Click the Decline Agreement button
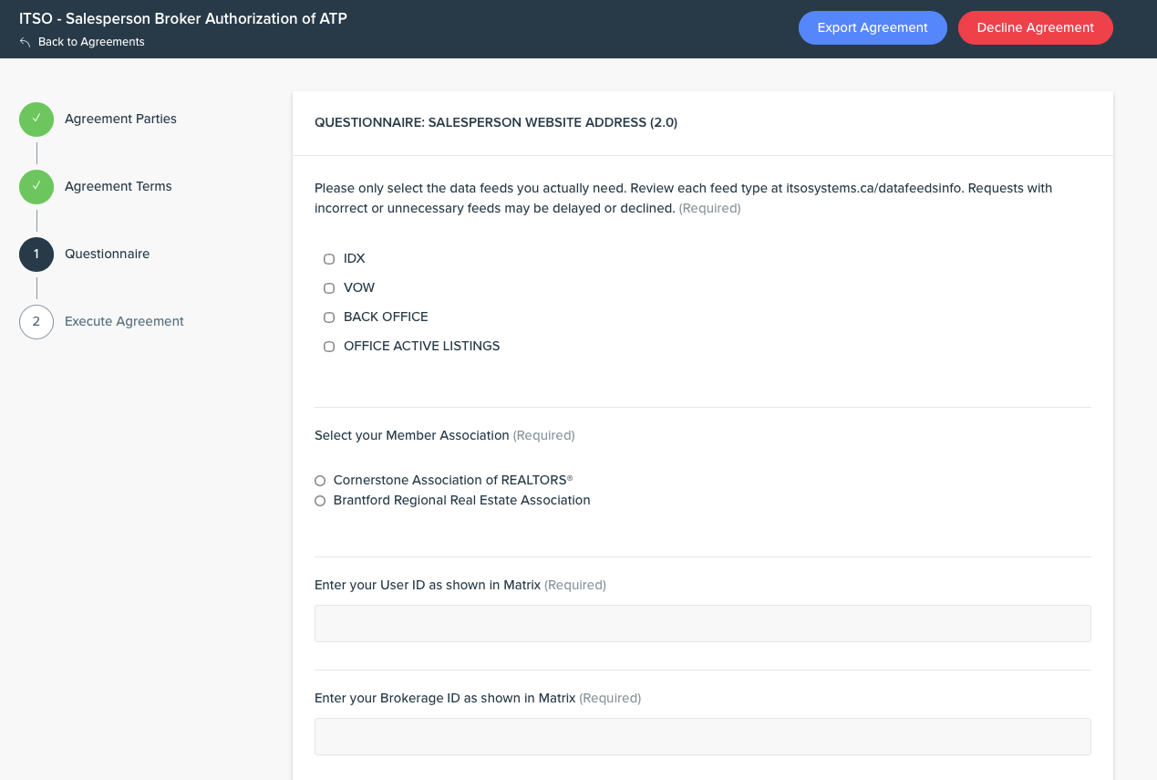1157x780 pixels. tap(1035, 27)
